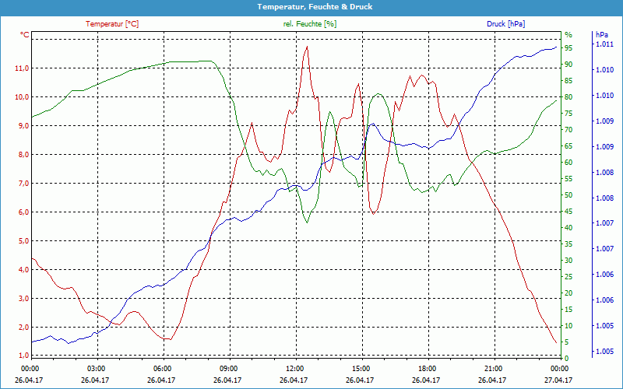Click the 1.0 temperature axis value

(x=22, y=356)
